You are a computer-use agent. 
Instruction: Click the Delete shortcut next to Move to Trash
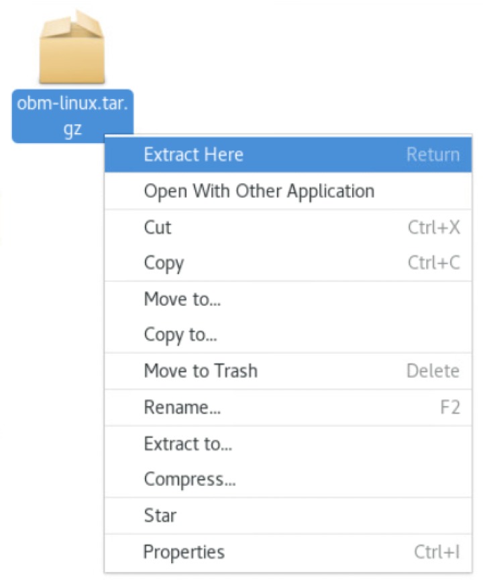[434, 371]
